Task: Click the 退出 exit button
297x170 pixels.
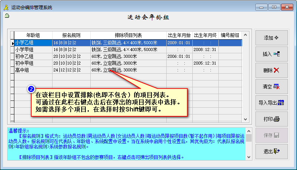Action: (x=271, y=151)
